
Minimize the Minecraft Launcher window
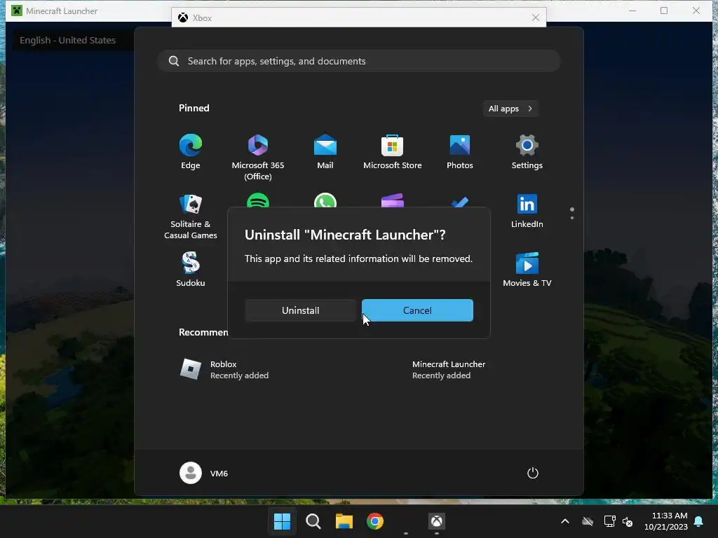632,11
